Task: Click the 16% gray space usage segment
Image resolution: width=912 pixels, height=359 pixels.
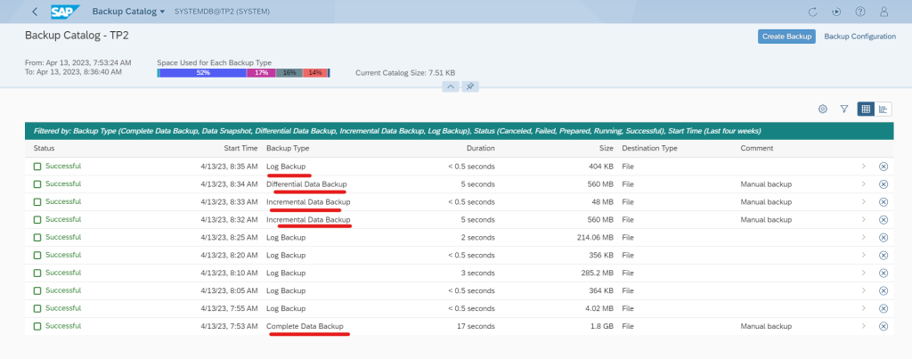Action: (289, 73)
